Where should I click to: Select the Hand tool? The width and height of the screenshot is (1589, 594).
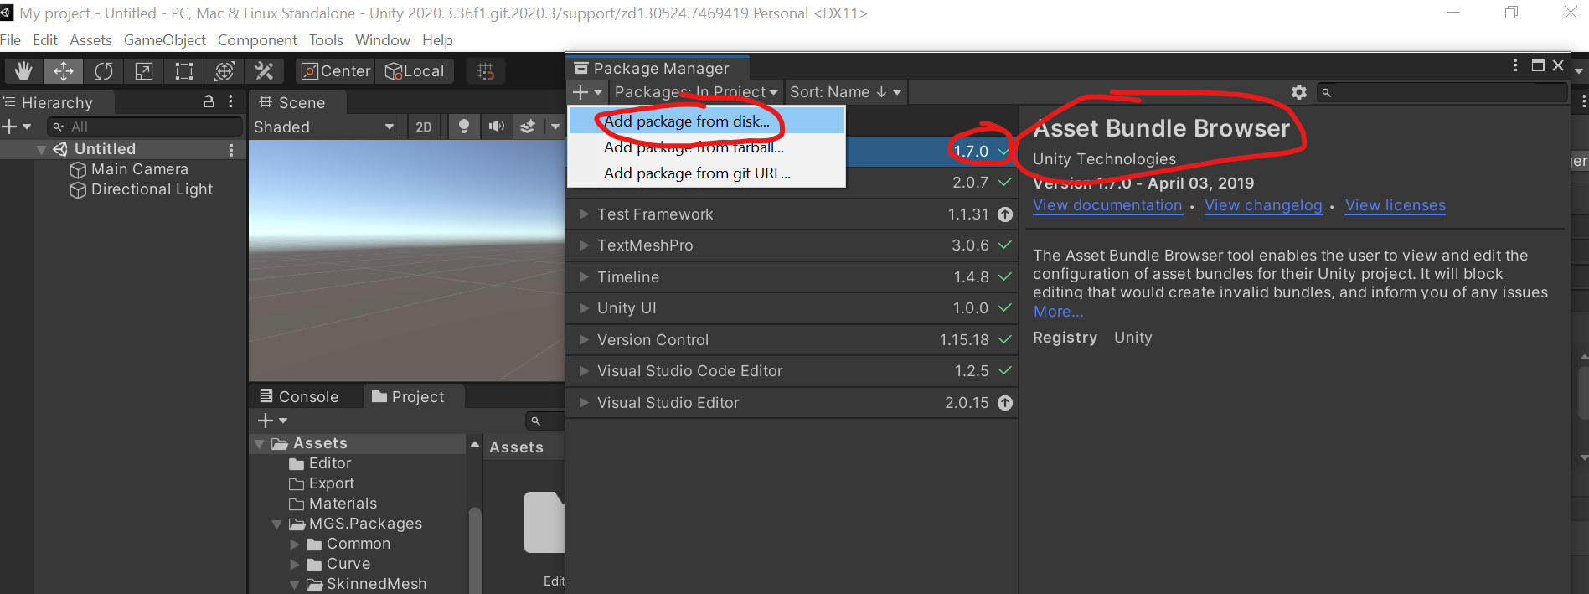pyautogui.click(x=23, y=71)
